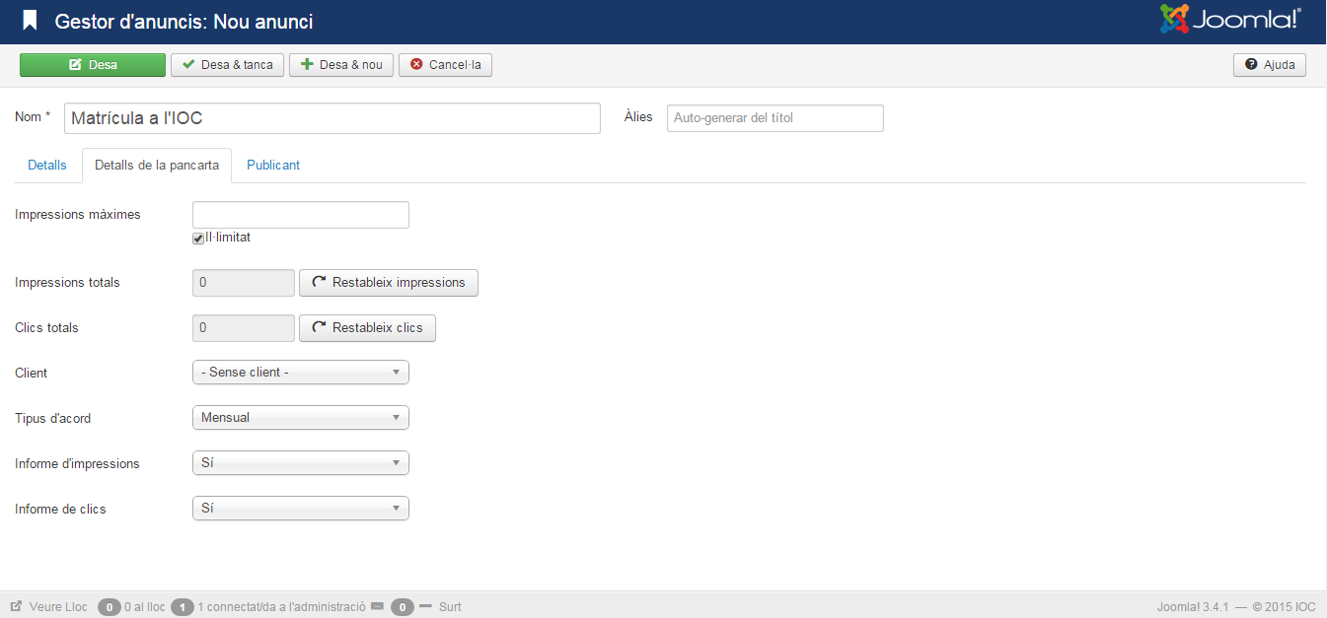Open the Publicant tab
This screenshot has width=1327, height=618.
pyautogui.click(x=273, y=166)
